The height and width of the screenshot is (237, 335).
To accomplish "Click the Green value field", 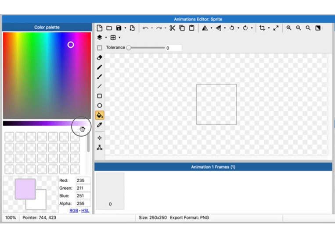I will [x=83, y=188].
